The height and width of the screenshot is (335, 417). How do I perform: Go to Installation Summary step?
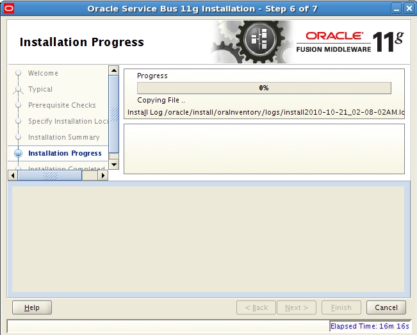click(64, 137)
